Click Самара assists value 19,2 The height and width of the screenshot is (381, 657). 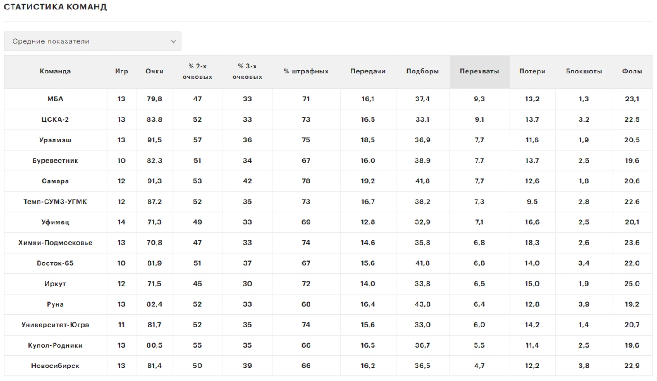pyautogui.click(x=368, y=181)
